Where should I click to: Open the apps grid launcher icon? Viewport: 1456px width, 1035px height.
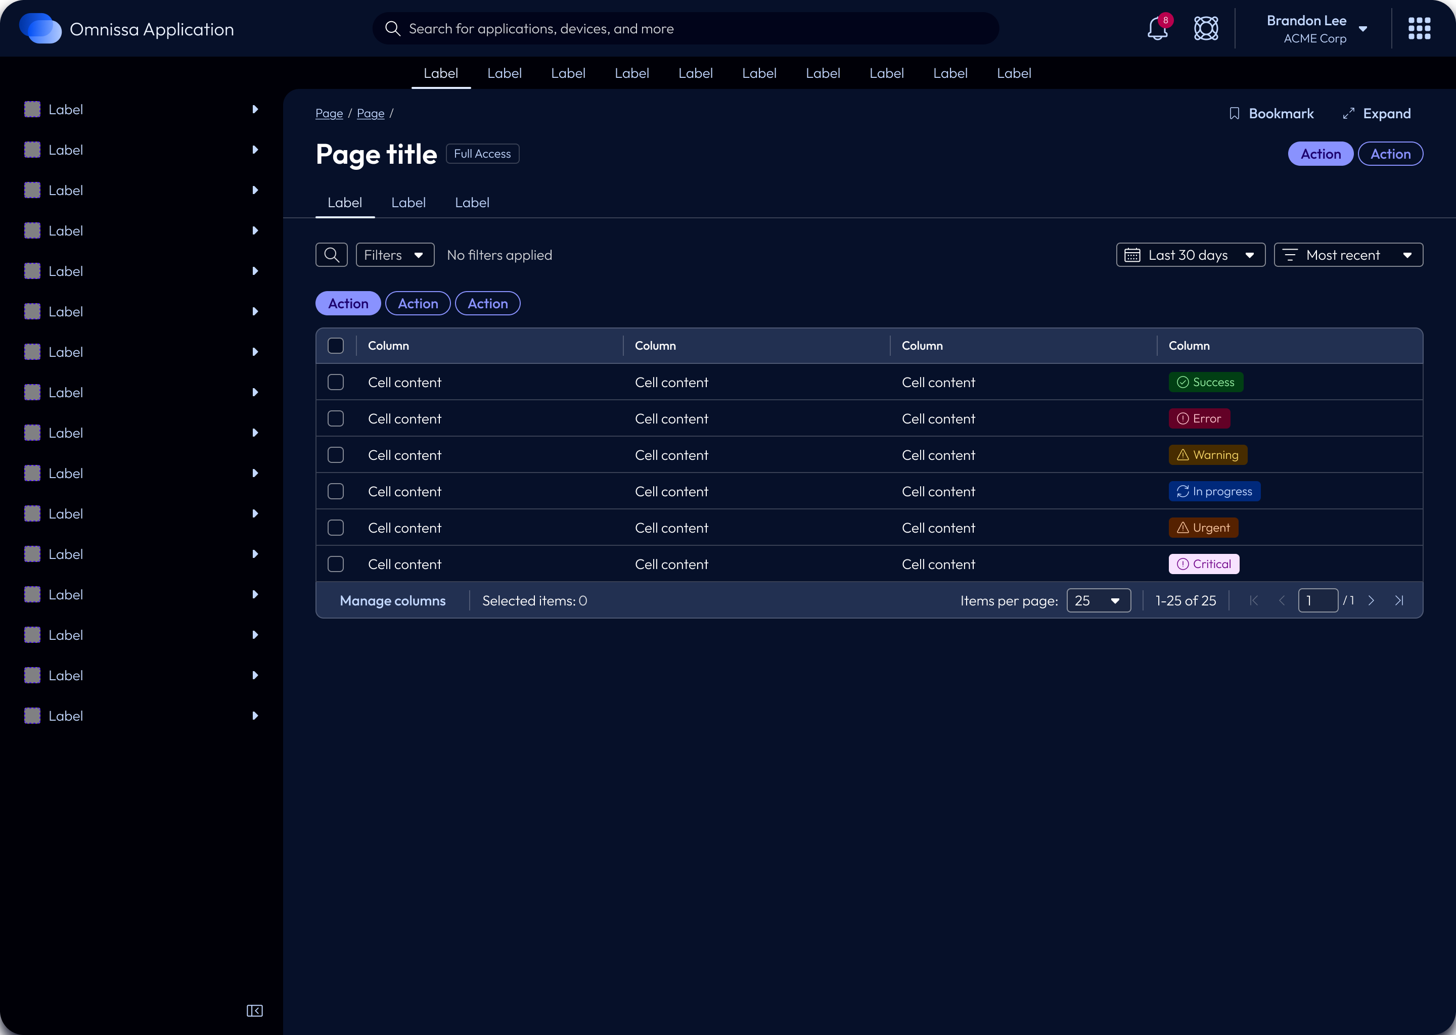point(1419,29)
